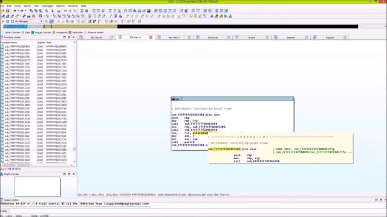
Task: Click the printer-shaped toolbar icon
Action: coord(139,11)
